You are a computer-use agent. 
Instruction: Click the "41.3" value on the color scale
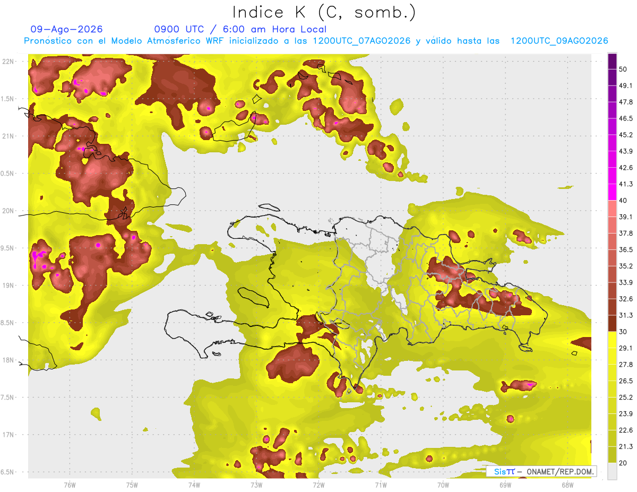626,184
